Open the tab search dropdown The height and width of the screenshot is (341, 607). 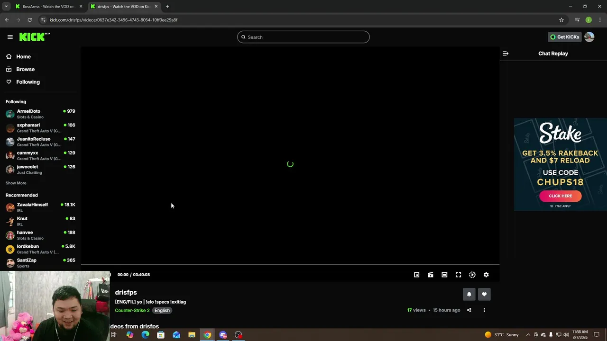[6, 7]
